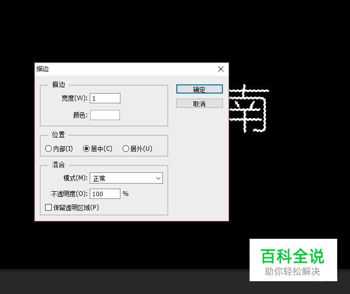Open the 模式(M) blend mode dropdown
Image resolution: width=350 pixels, height=294 pixels.
tap(127, 178)
